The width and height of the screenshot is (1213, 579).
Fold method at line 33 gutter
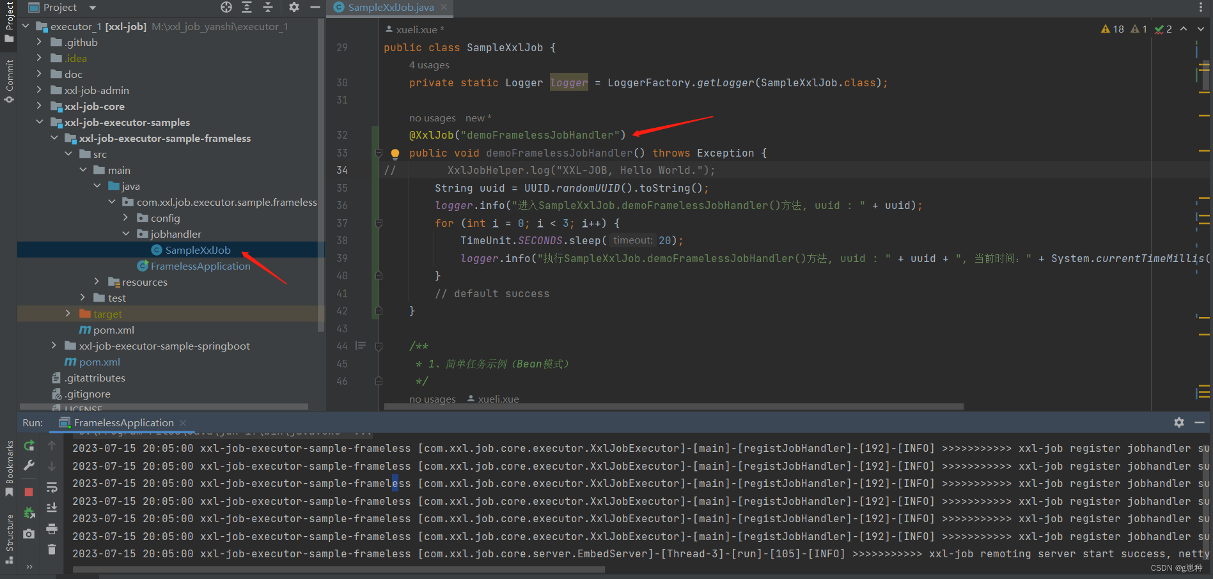click(x=379, y=153)
